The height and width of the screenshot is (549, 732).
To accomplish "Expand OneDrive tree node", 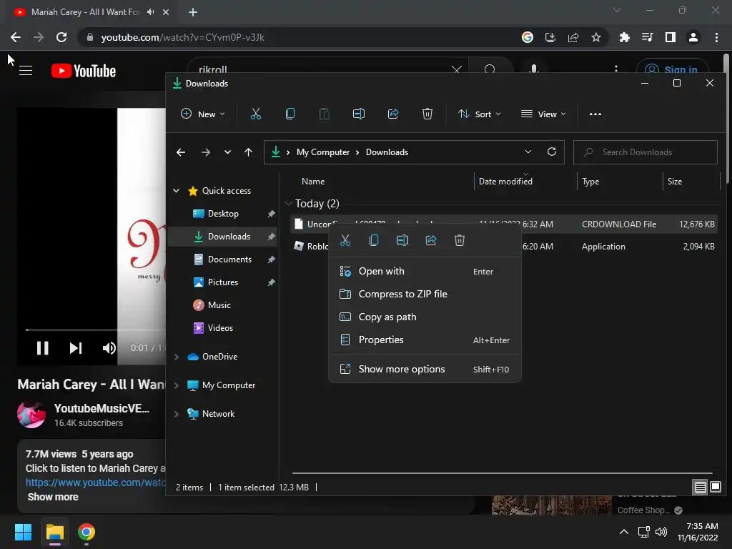I will [176, 357].
